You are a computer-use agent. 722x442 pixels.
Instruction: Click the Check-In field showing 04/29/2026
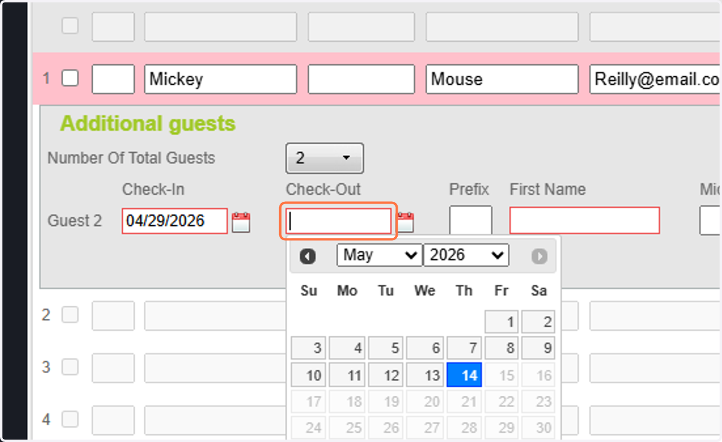click(x=174, y=221)
